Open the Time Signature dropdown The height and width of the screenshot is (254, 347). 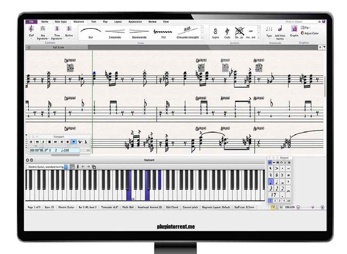[x=57, y=32]
